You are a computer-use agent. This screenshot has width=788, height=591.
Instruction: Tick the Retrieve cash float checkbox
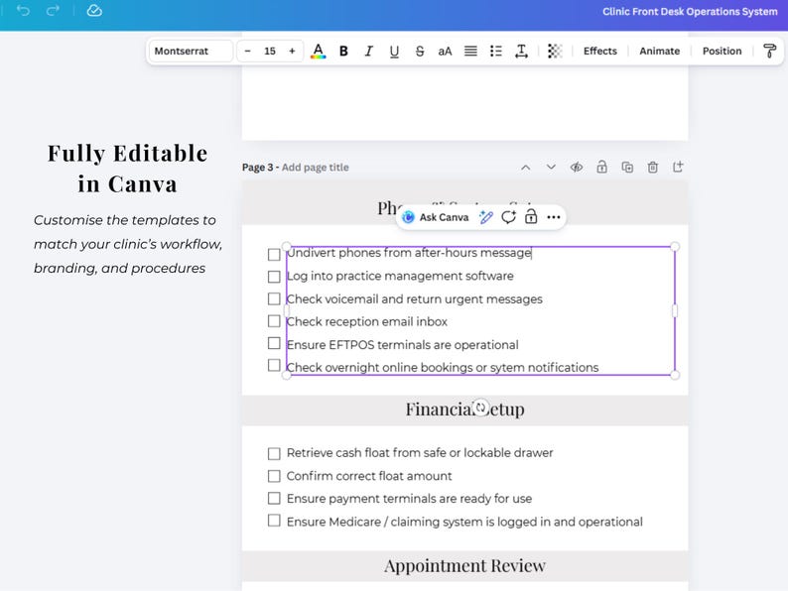274,454
